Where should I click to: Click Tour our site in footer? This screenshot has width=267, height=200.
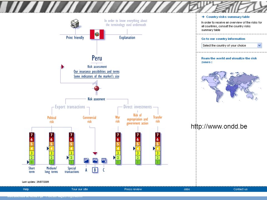pos(80,189)
